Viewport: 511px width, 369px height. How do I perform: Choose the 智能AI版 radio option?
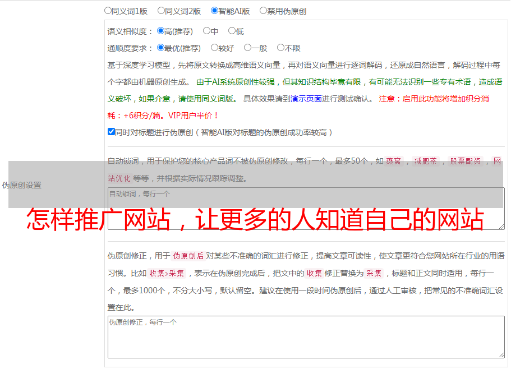[214, 11]
